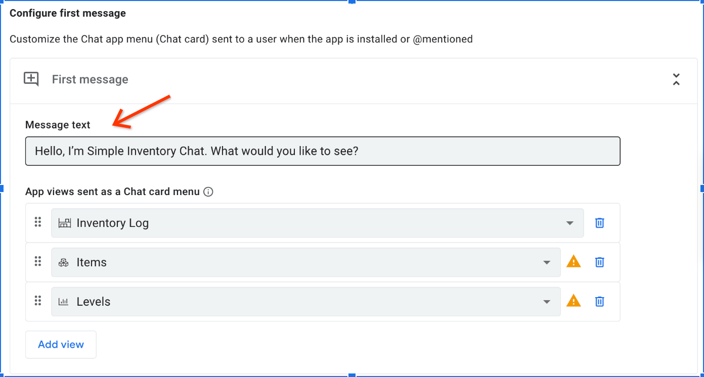Image resolution: width=704 pixels, height=377 pixels.
Task: Delete the Levels view
Action: (599, 301)
